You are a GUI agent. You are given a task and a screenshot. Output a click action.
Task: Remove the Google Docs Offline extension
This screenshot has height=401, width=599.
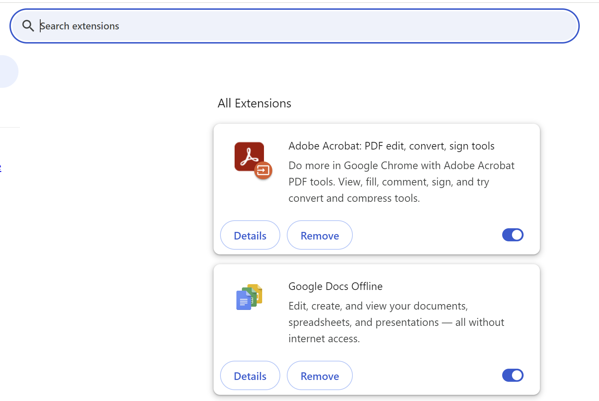(320, 376)
